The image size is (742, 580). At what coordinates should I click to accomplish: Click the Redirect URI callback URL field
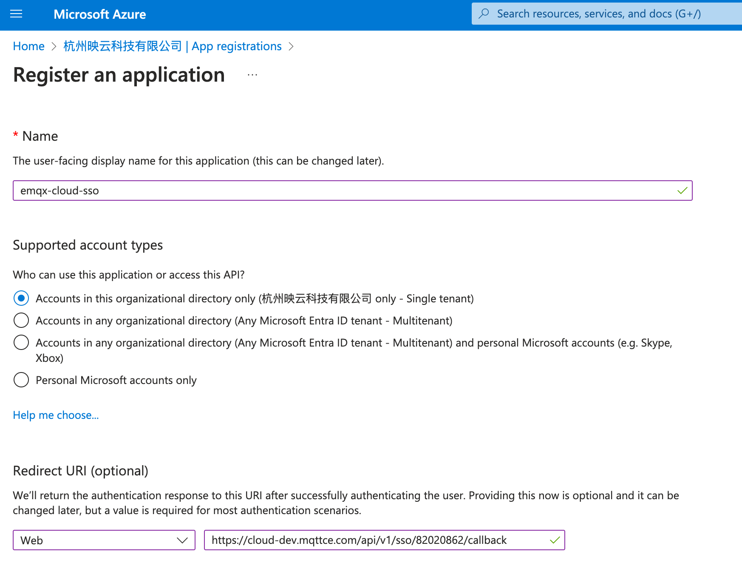(x=374, y=540)
